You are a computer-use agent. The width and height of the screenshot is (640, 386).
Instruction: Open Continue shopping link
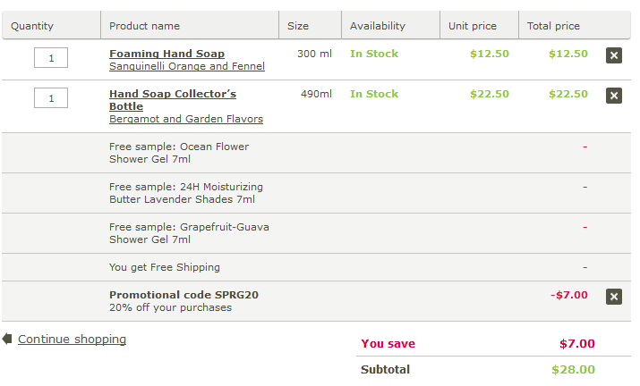72,340
